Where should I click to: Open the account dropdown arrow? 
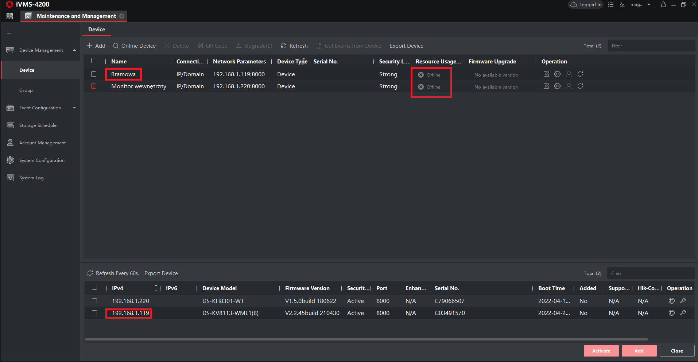click(649, 5)
